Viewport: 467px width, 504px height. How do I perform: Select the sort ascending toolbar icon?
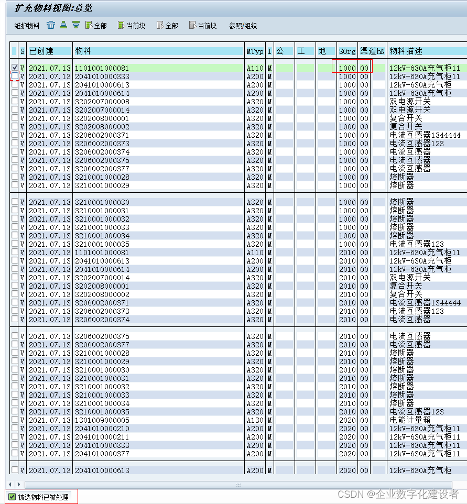63,25
